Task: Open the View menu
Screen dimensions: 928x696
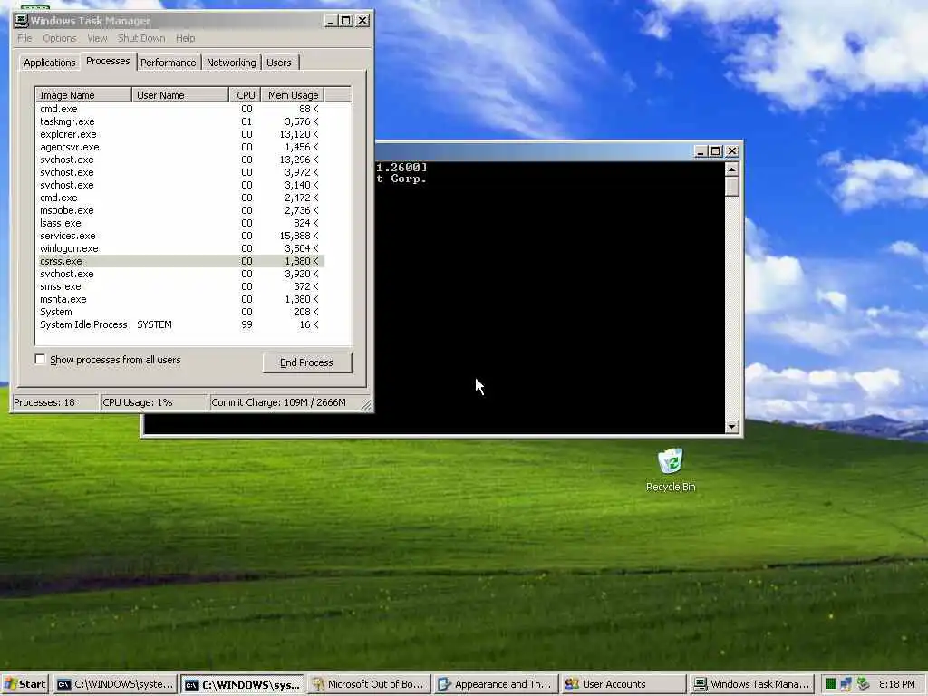Action: pyautogui.click(x=97, y=38)
